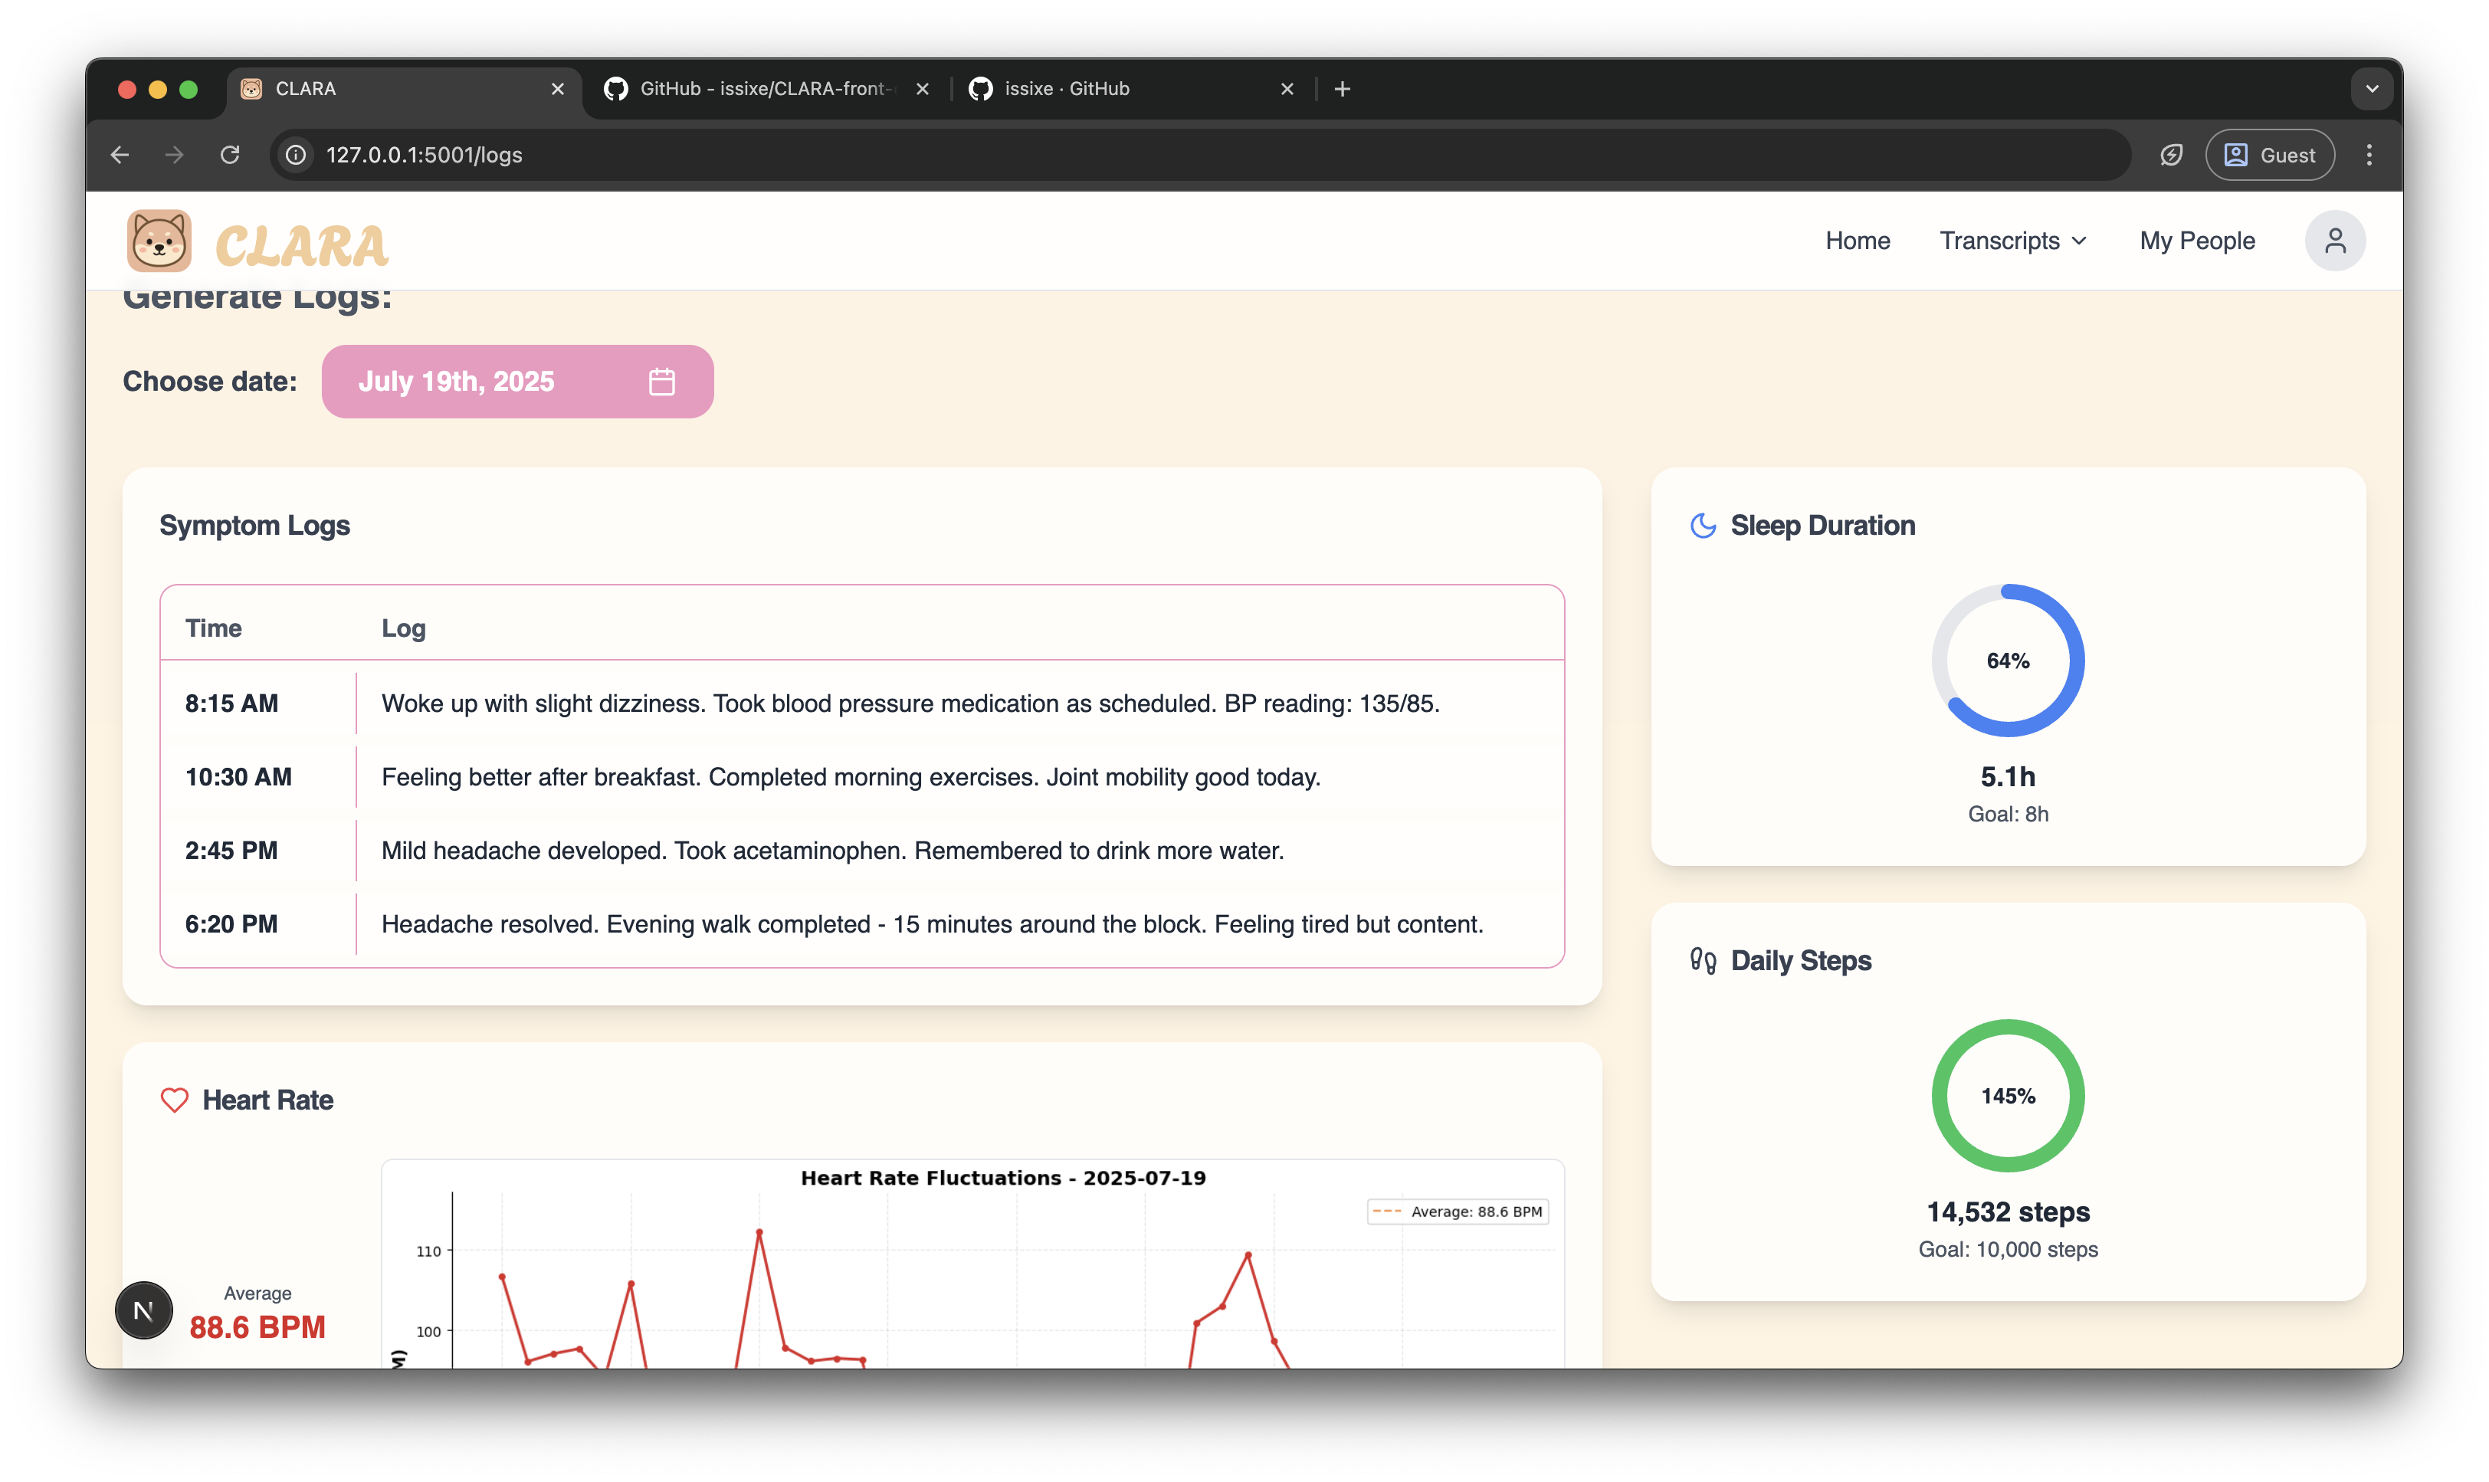
Task: Click the 64% sleep progress ring
Action: coord(2008,660)
